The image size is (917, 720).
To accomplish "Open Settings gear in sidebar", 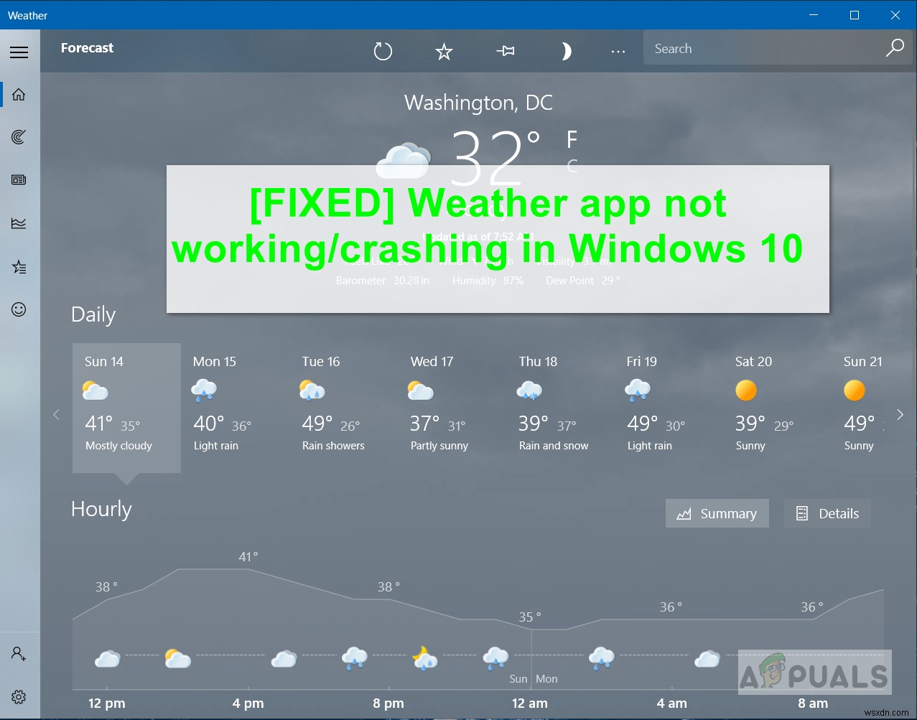I will 19,696.
